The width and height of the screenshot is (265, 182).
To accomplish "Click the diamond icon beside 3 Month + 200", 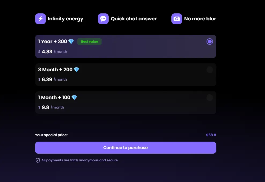I will tap(76, 70).
